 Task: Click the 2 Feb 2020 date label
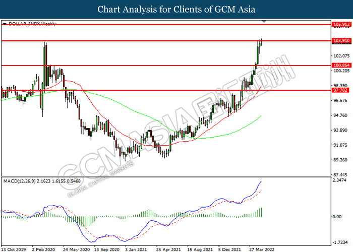(x=43, y=249)
